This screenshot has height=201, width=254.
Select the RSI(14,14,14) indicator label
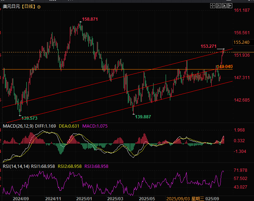15,166
